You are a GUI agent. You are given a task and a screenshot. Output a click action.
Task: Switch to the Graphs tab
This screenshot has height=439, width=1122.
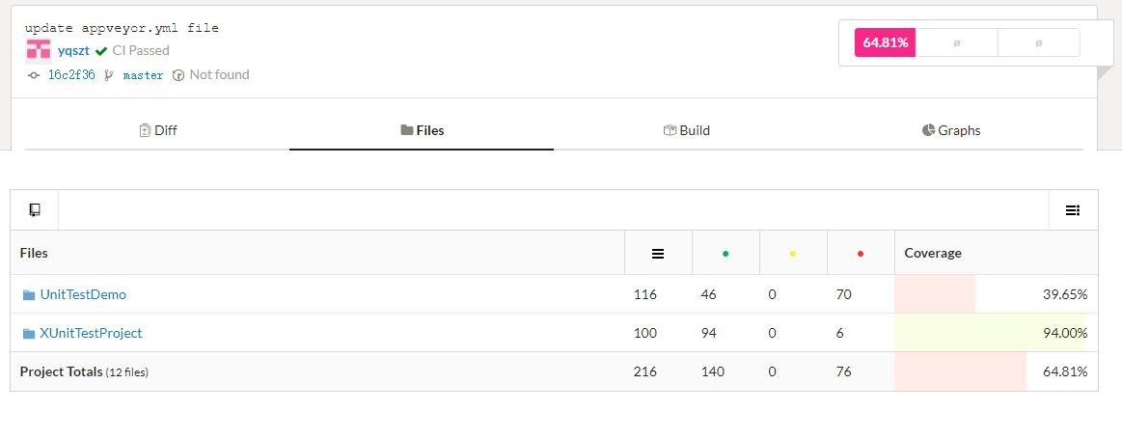click(x=951, y=130)
